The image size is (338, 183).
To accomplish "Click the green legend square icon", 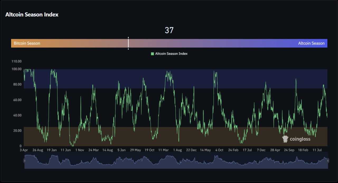I will pos(152,54).
